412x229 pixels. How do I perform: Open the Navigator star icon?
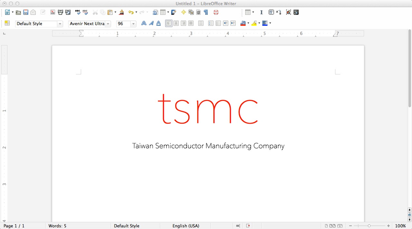pyautogui.click(x=183, y=12)
